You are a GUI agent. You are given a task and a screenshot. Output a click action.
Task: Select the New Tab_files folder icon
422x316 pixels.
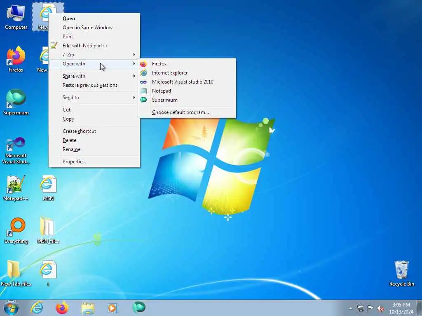[16, 273]
